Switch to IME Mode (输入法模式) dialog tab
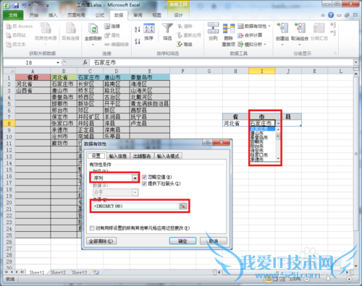362x286 pixels. (168, 156)
